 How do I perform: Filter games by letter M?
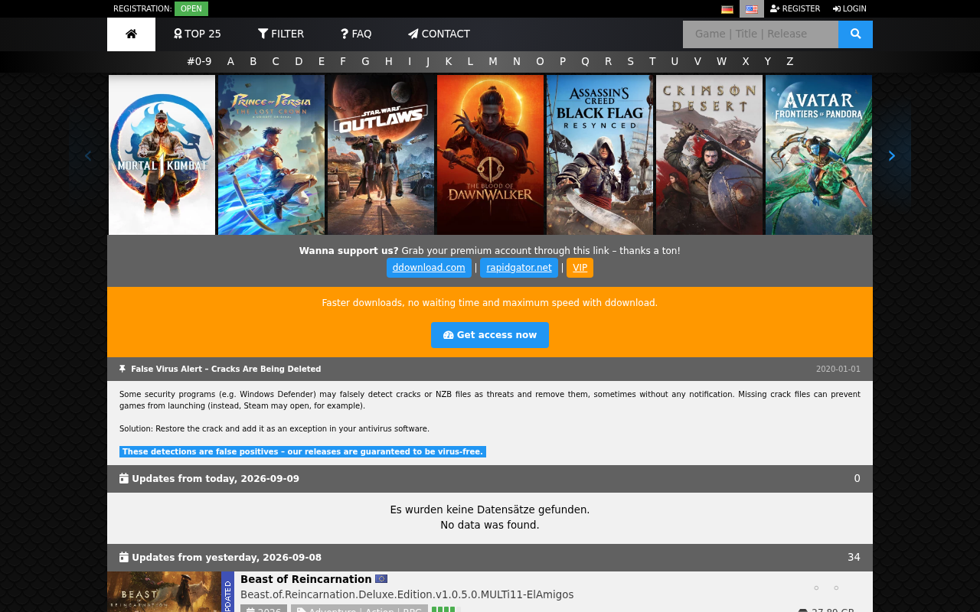pyautogui.click(x=493, y=62)
